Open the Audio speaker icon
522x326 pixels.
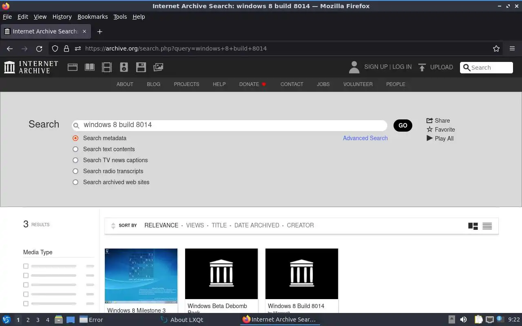click(124, 67)
